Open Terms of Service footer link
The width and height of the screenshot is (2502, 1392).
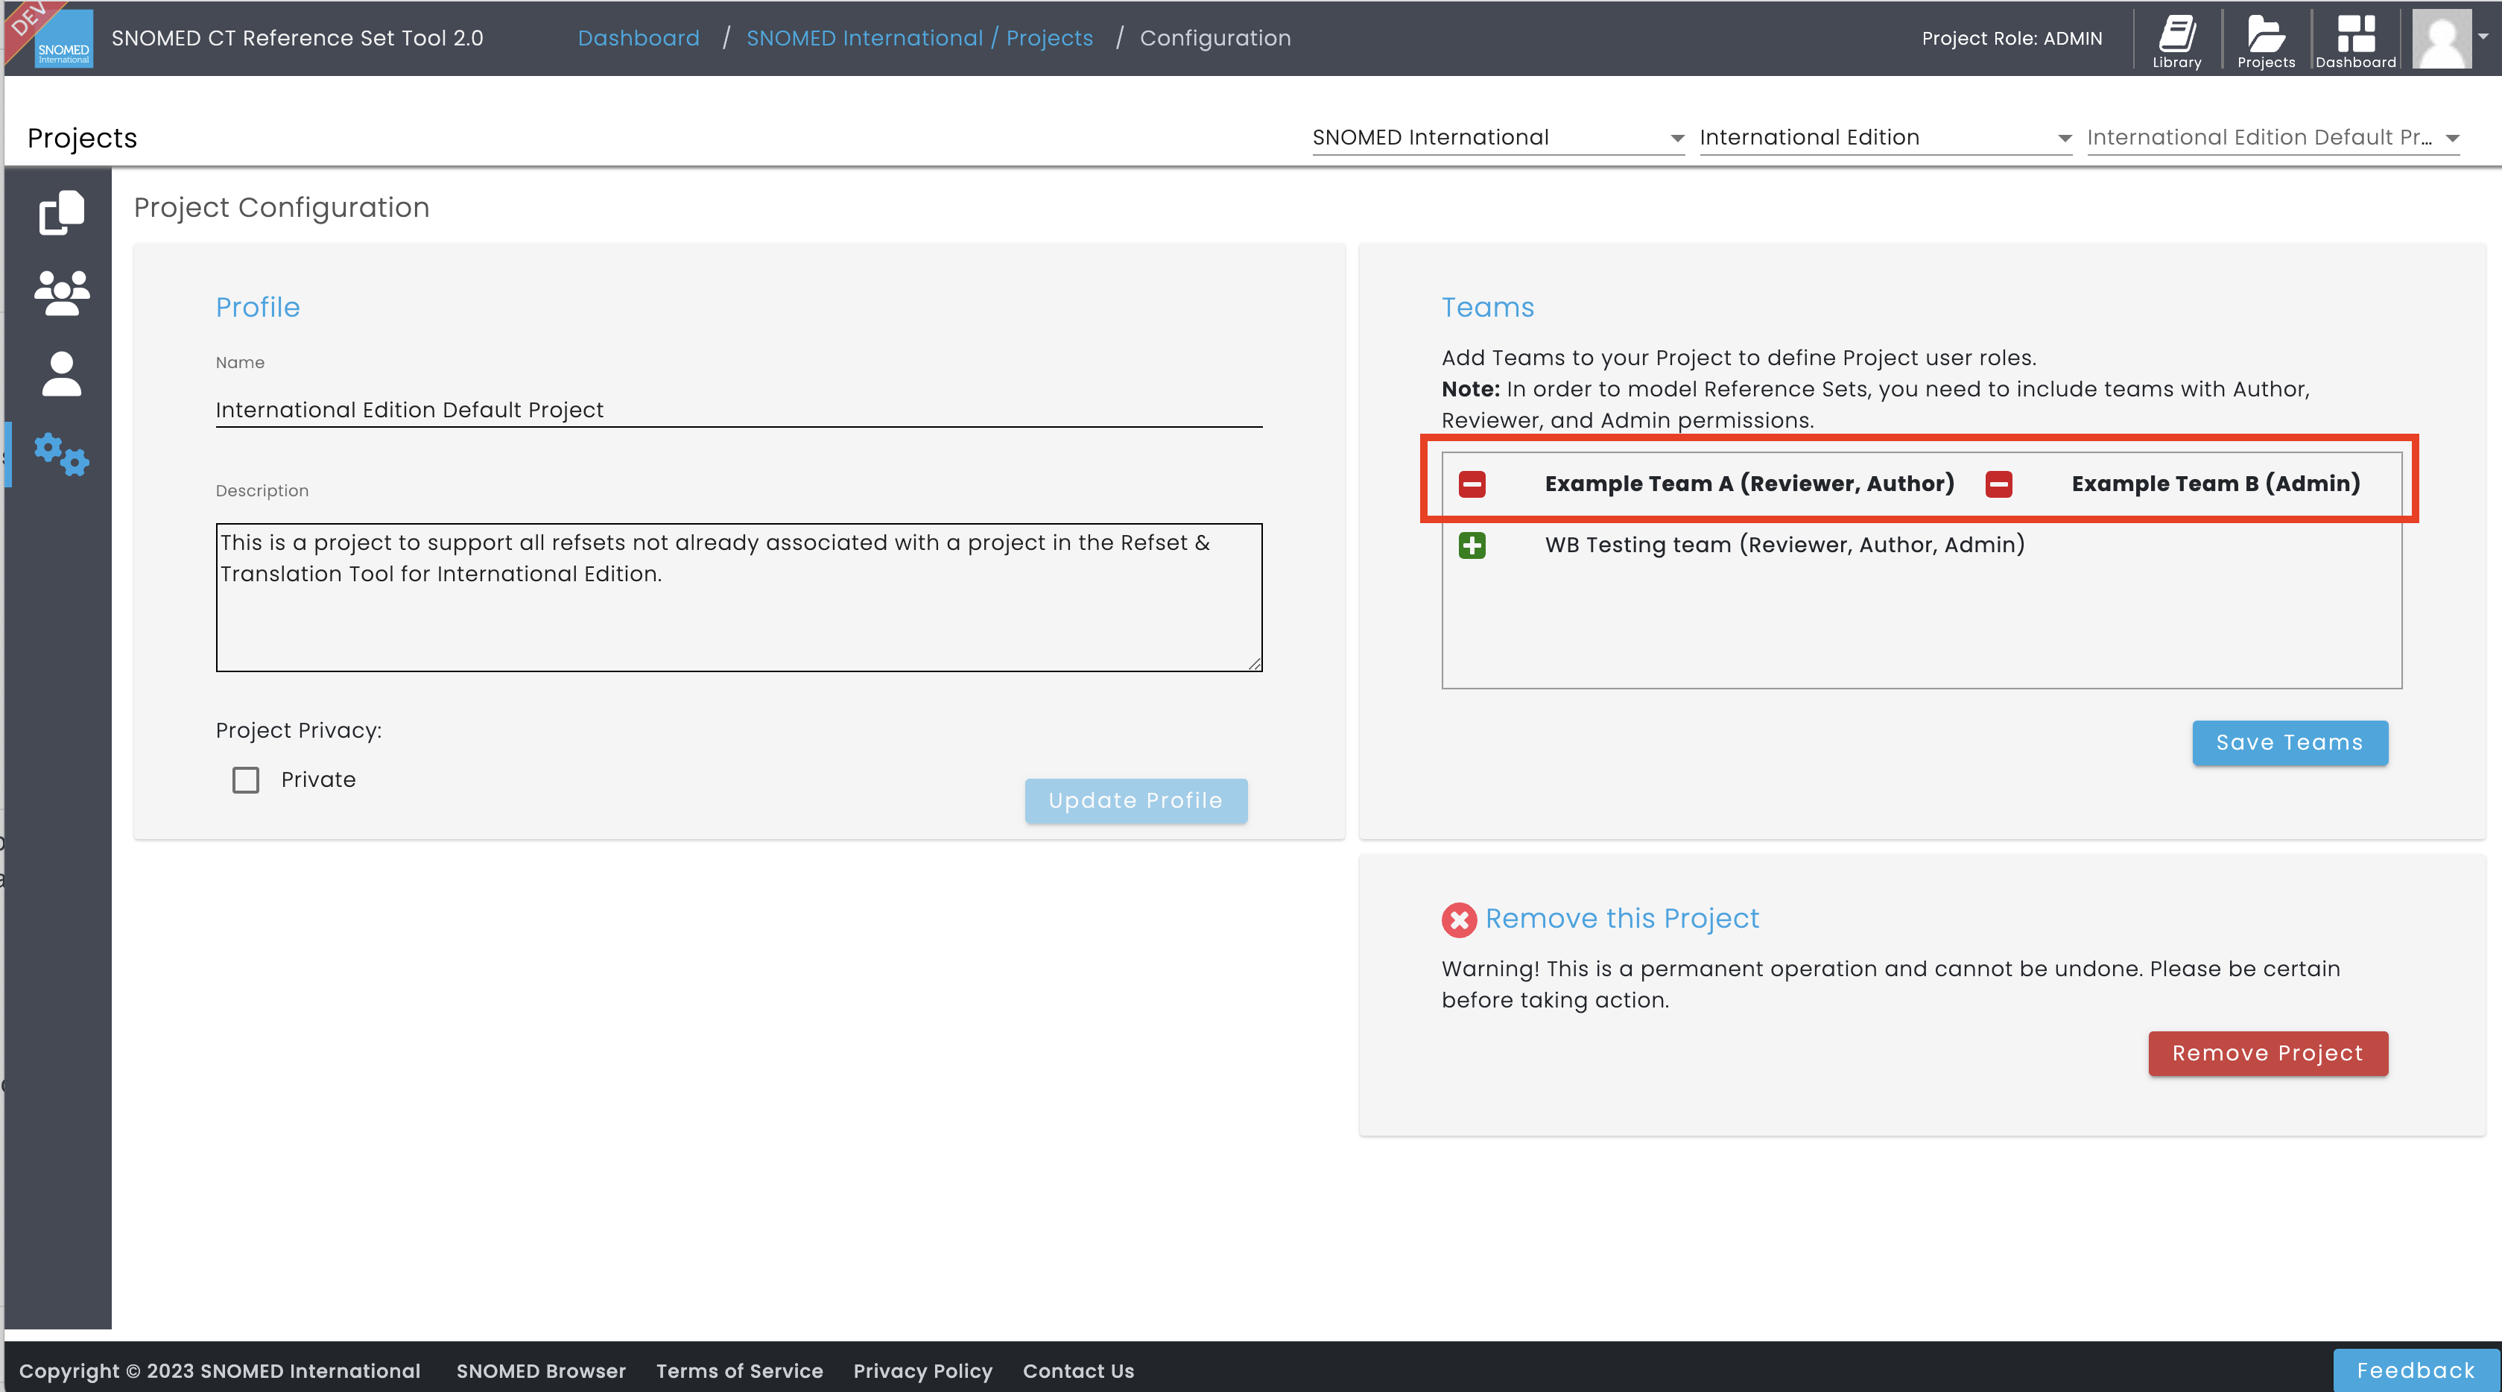tap(739, 1370)
